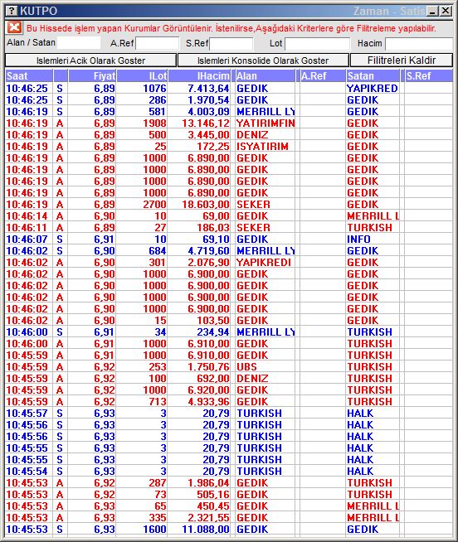Select the ISYATIRIM buyer cell
The height and width of the screenshot is (542, 458).
[266, 146]
